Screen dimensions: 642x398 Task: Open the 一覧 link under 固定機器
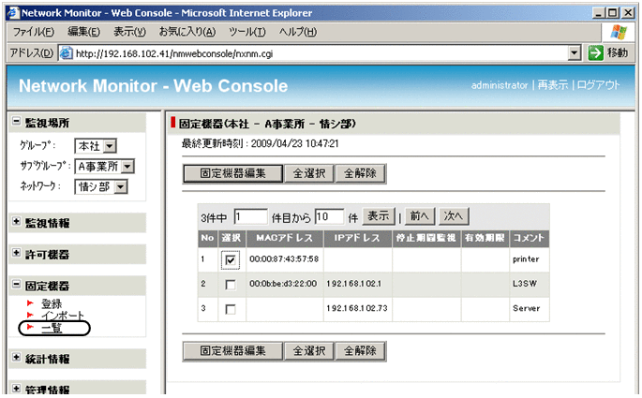click(x=52, y=328)
